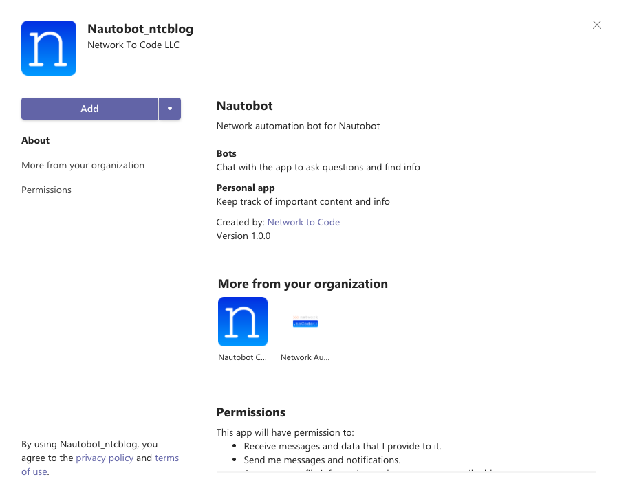
Task: Close the app details dialog
Action: tap(597, 25)
